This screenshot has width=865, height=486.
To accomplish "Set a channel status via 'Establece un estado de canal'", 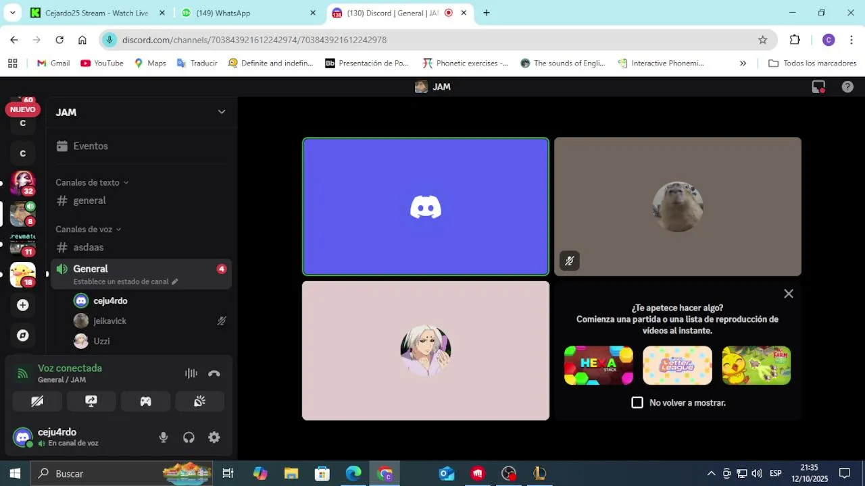I will click(x=126, y=281).
